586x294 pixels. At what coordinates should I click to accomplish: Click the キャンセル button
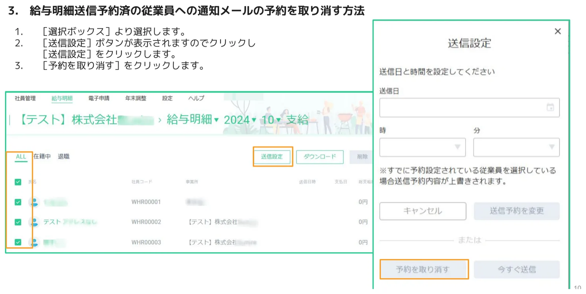click(x=423, y=211)
